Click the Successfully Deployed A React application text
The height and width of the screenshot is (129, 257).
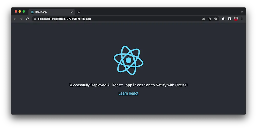click(129, 85)
